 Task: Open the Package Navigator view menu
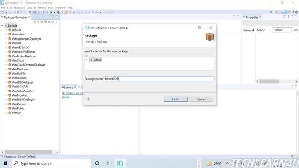point(57,21)
